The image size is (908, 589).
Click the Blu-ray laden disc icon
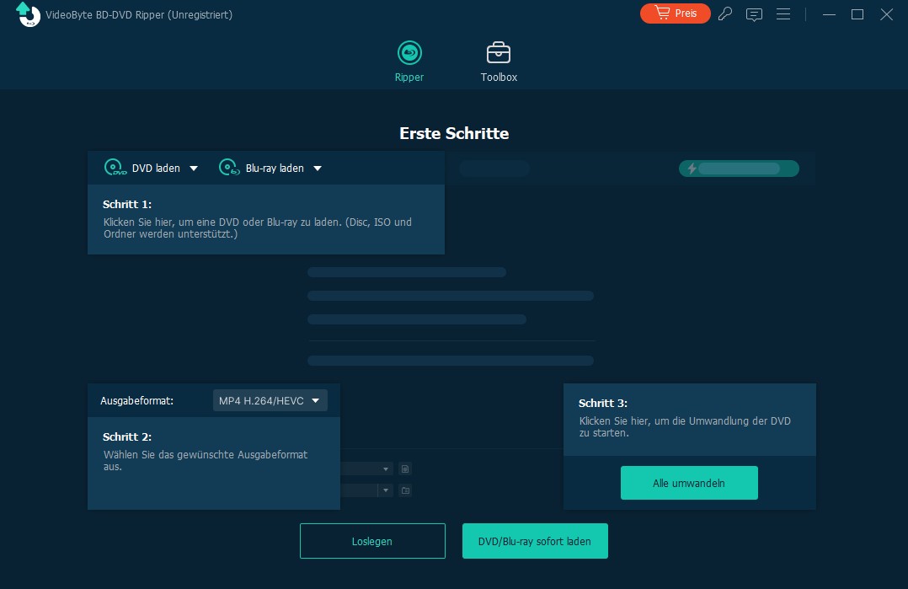229,168
